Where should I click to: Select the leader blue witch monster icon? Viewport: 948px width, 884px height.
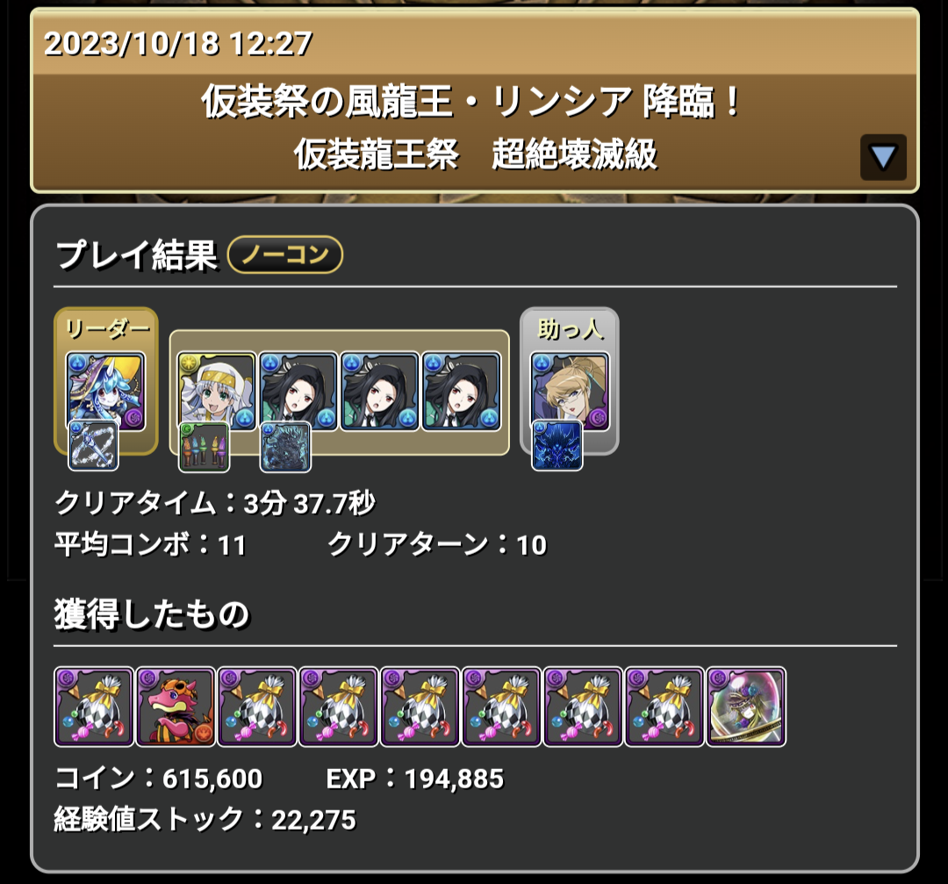point(105,392)
